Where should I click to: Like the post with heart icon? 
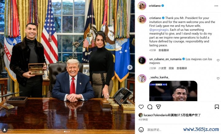tap(141, 107)
